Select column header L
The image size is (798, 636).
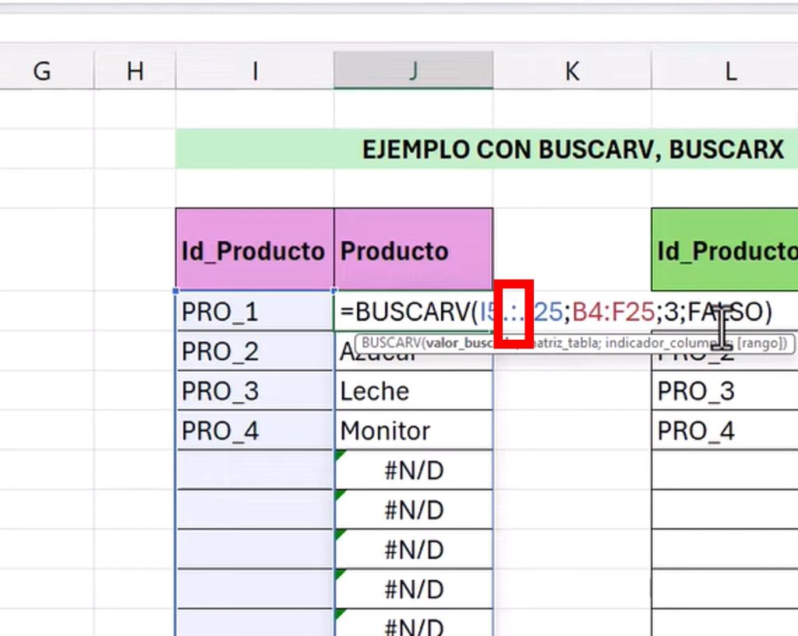click(729, 72)
